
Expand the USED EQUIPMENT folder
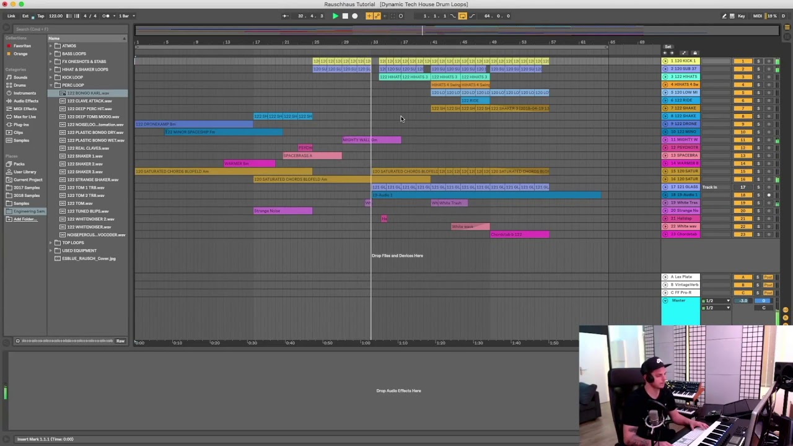(x=51, y=251)
